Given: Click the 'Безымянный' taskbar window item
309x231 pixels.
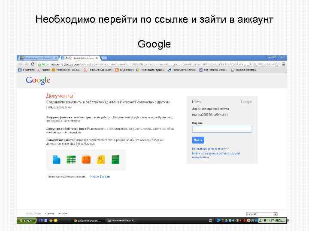Looking at the screenshot, I should pyautogui.click(x=121, y=221).
